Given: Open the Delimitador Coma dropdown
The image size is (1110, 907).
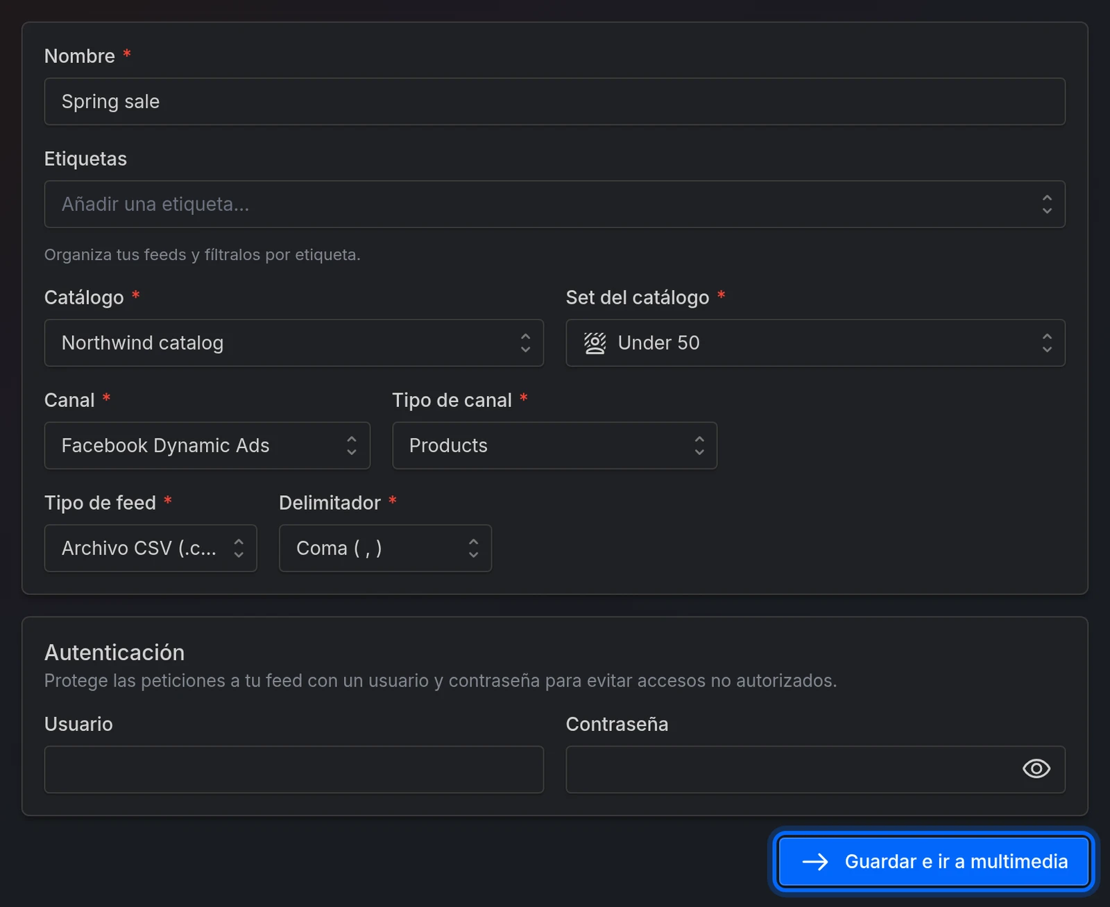Looking at the screenshot, I should (386, 548).
